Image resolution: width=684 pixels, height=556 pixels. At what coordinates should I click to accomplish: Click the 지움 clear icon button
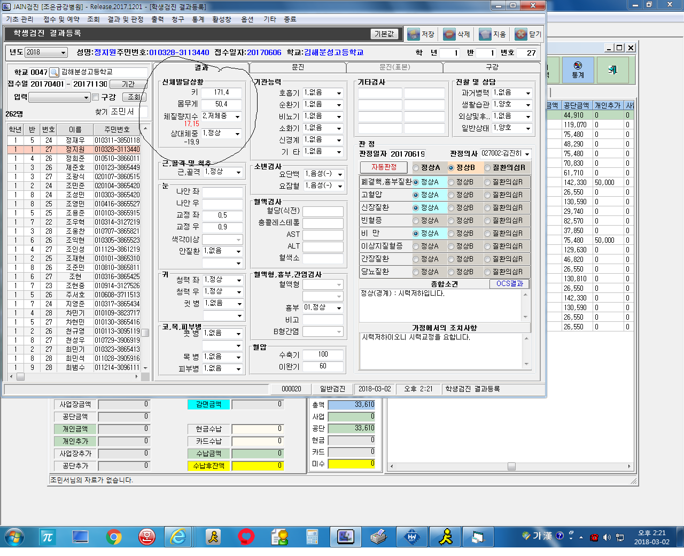click(x=493, y=34)
